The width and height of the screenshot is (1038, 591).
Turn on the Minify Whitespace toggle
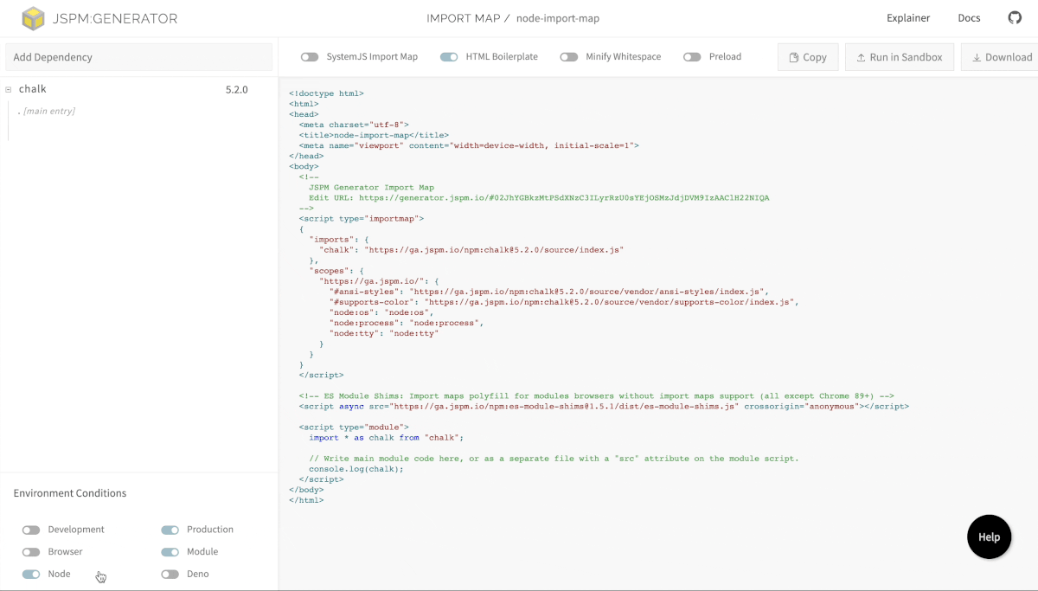coord(568,56)
